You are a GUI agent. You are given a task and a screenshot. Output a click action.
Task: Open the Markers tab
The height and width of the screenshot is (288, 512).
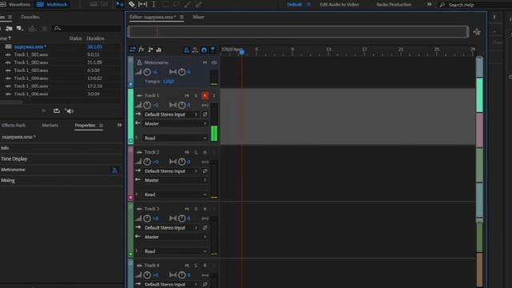[50, 126]
